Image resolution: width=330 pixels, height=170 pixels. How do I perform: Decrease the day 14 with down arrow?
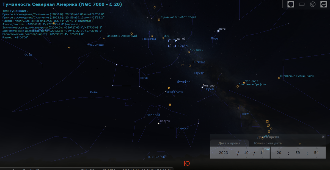262,157
